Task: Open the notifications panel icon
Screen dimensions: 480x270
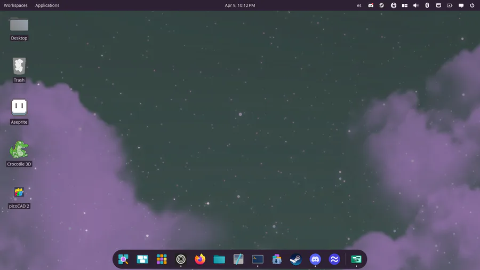Action: [x=461, y=5]
